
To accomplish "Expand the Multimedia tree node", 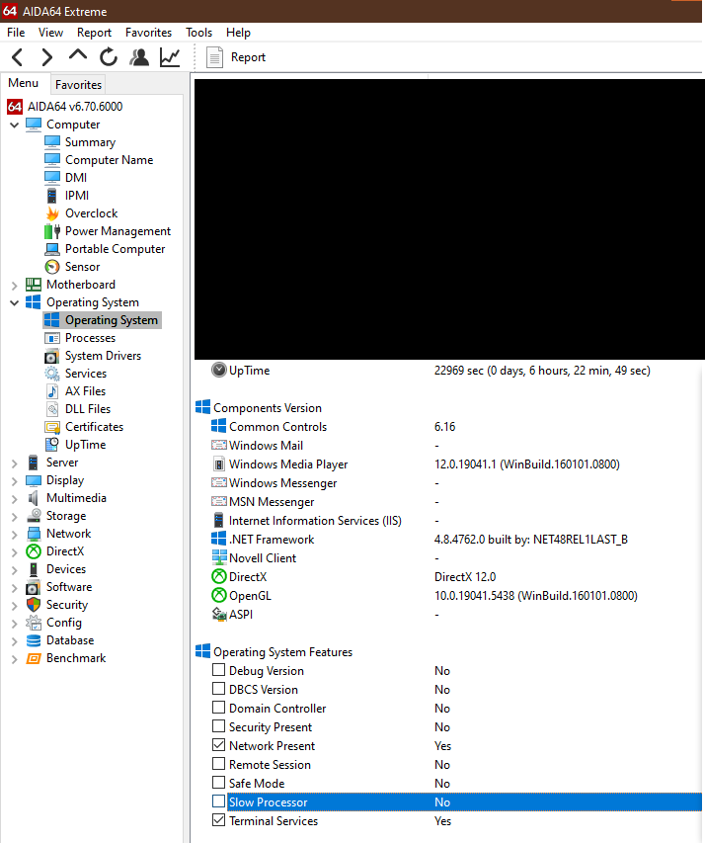I will coord(15,498).
